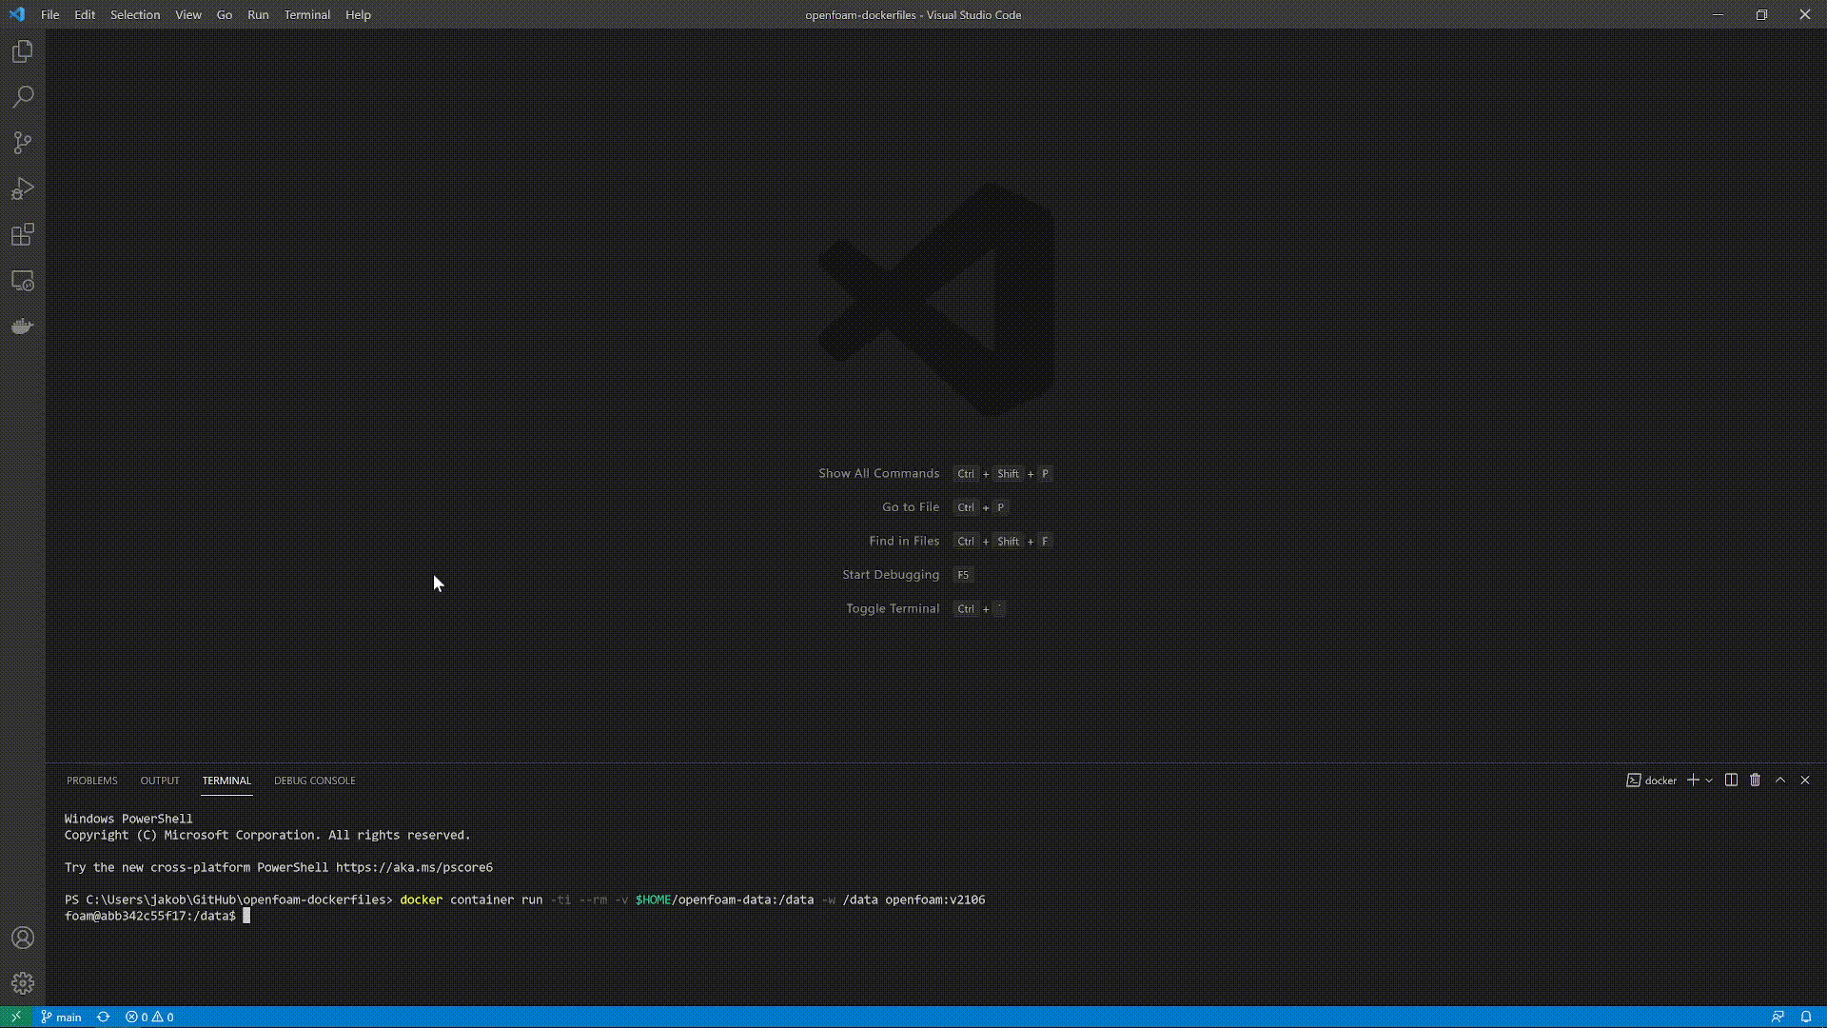Click the Run and Debug icon

pos(23,188)
